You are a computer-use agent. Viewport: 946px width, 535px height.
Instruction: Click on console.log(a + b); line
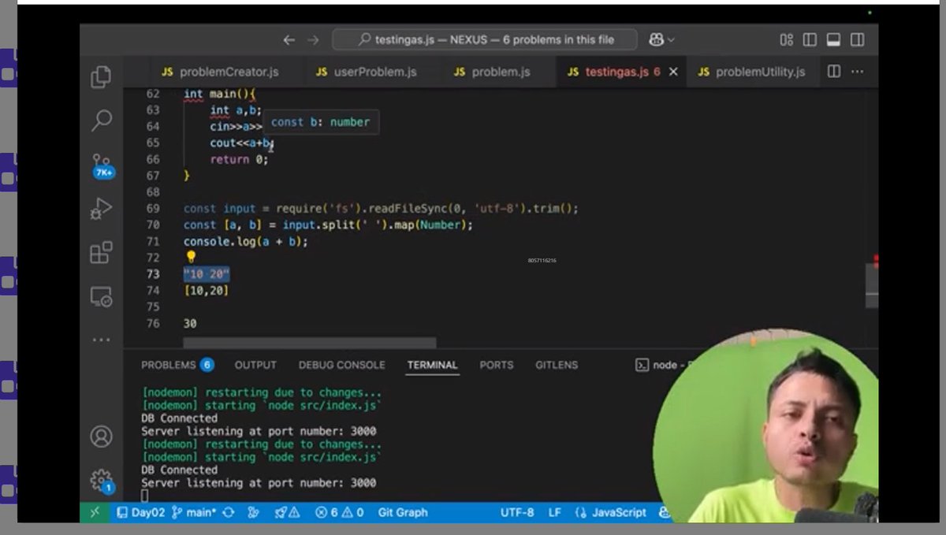point(245,241)
